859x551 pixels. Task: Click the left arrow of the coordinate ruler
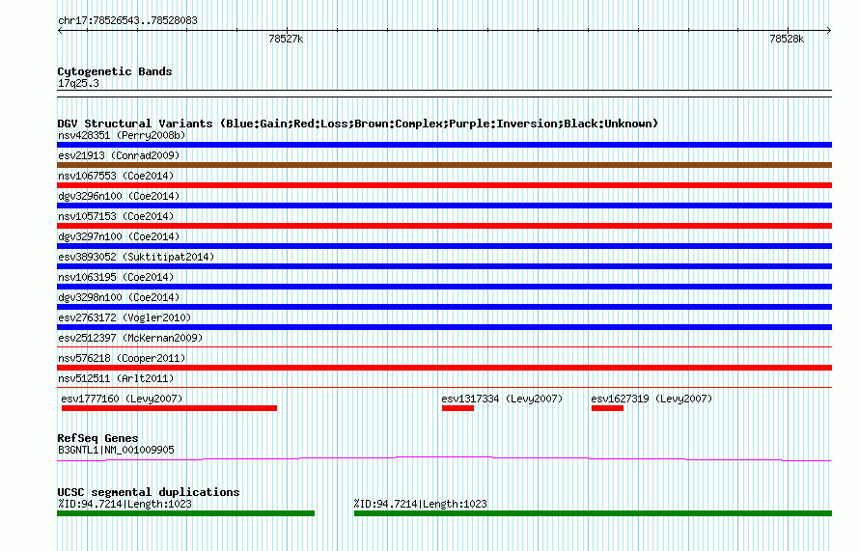(60, 31)
